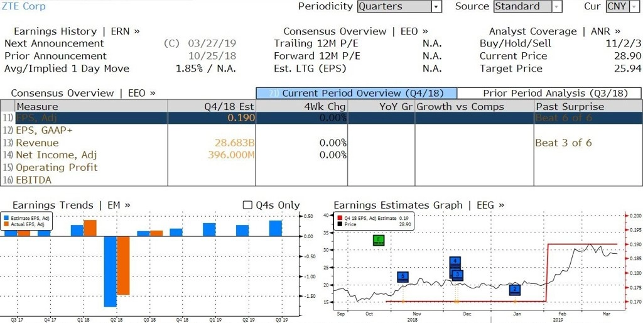Screen dimensions: 643x323
Task: Open top Consensus Overview EEO link
Action: click(355, 31)
